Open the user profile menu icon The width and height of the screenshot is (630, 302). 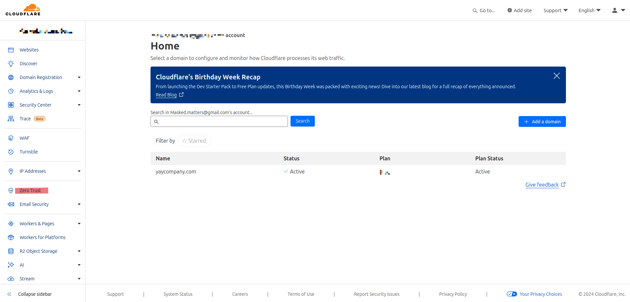point(615,10)
